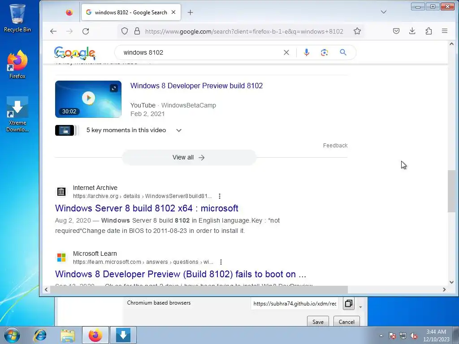Viewport: 459px width, 344px height.
Task: Click the View all videos button
Action: (x=189, y=157)
